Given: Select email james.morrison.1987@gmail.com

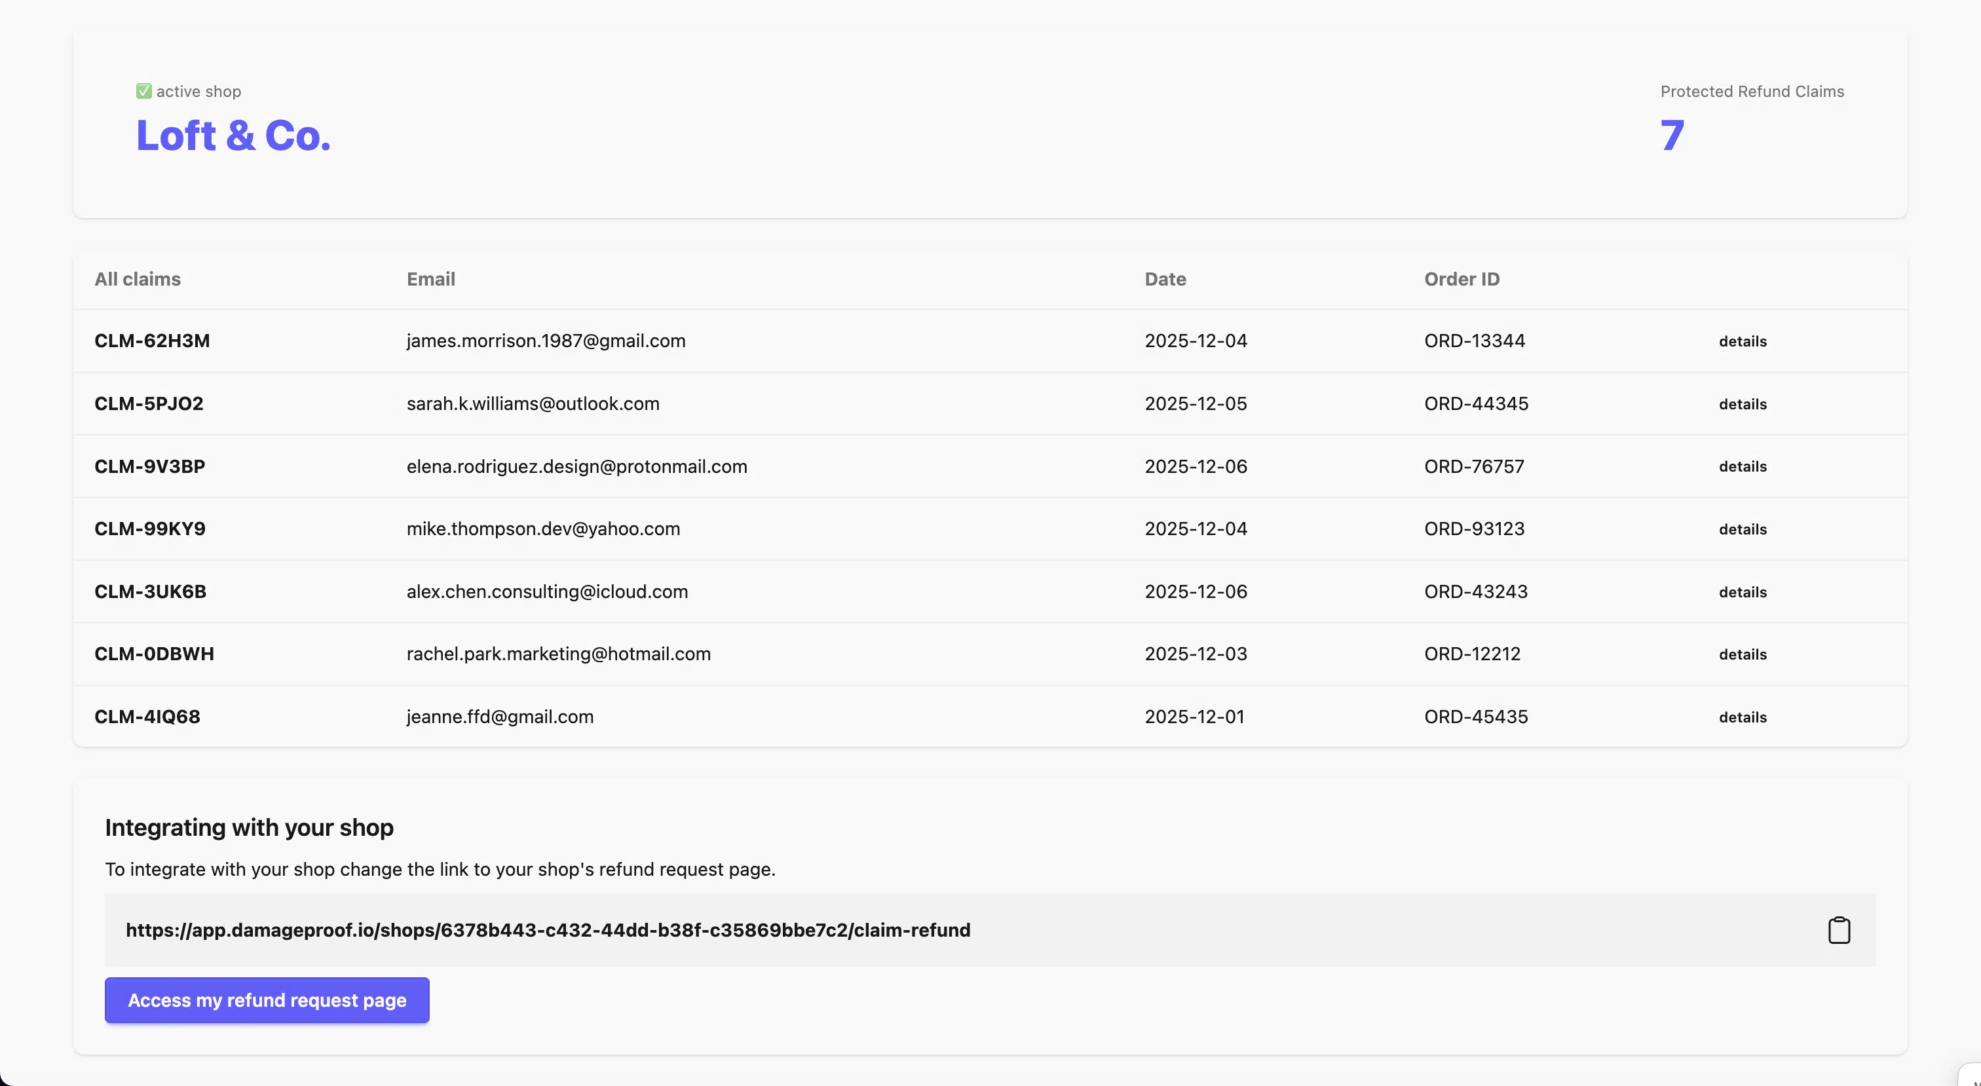Looking at the screenshot, I should (x=545, y=341).
